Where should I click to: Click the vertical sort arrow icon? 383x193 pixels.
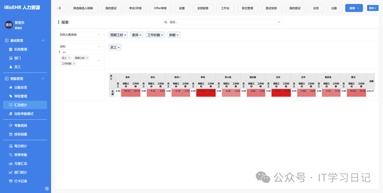click(x=60, y=52)
